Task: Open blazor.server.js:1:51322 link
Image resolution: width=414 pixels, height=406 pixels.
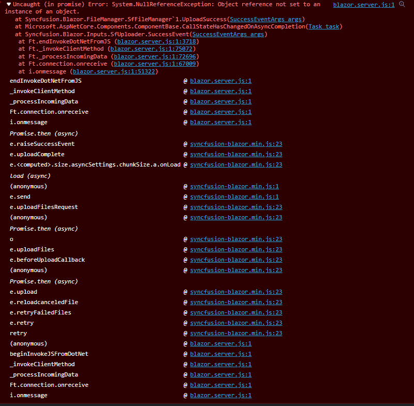Action: (113, 71)
